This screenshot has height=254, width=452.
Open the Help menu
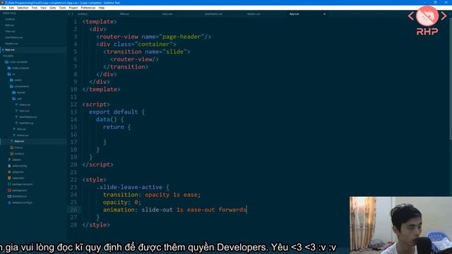102,8
